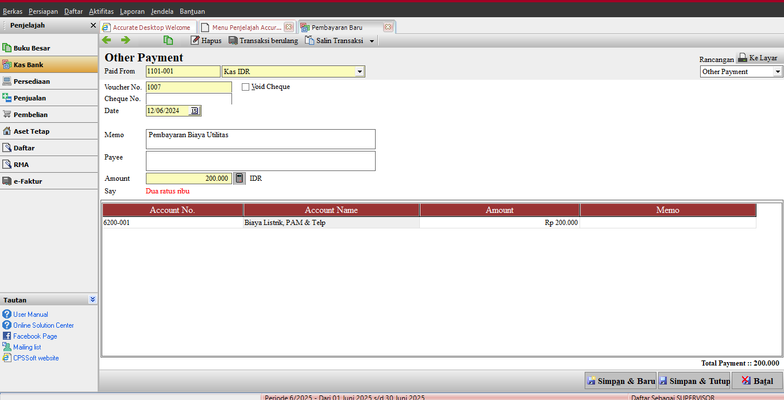Go back with the green left arrow
Screen dimensions: 784x400
coord(106,40)
